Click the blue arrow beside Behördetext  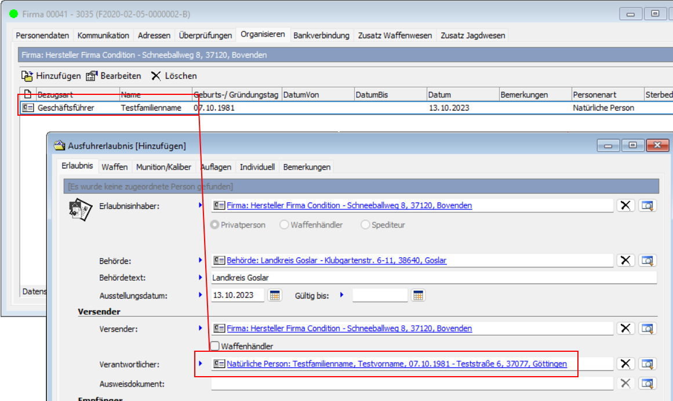[x=201, y=277]
